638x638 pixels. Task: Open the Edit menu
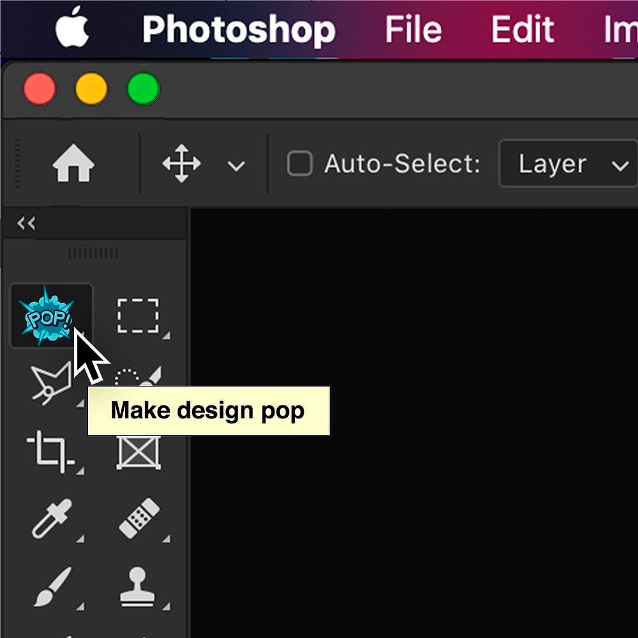[522, 29]
